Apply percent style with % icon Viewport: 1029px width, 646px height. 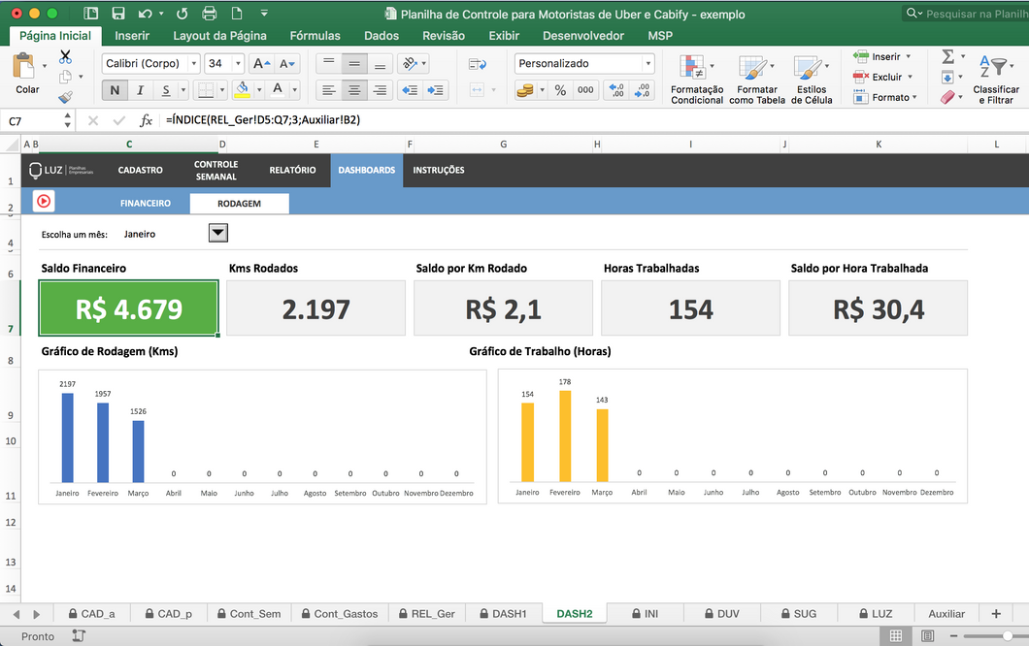560,90
